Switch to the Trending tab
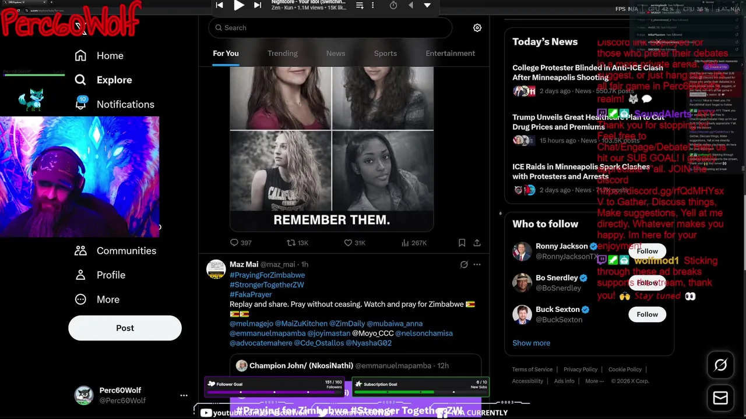This screenshot has height=419, width=746. coord(283,54)
